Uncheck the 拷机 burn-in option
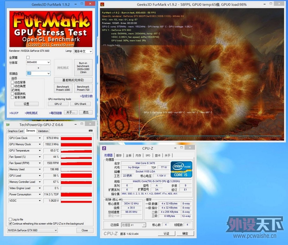 (x=12, y=90)
